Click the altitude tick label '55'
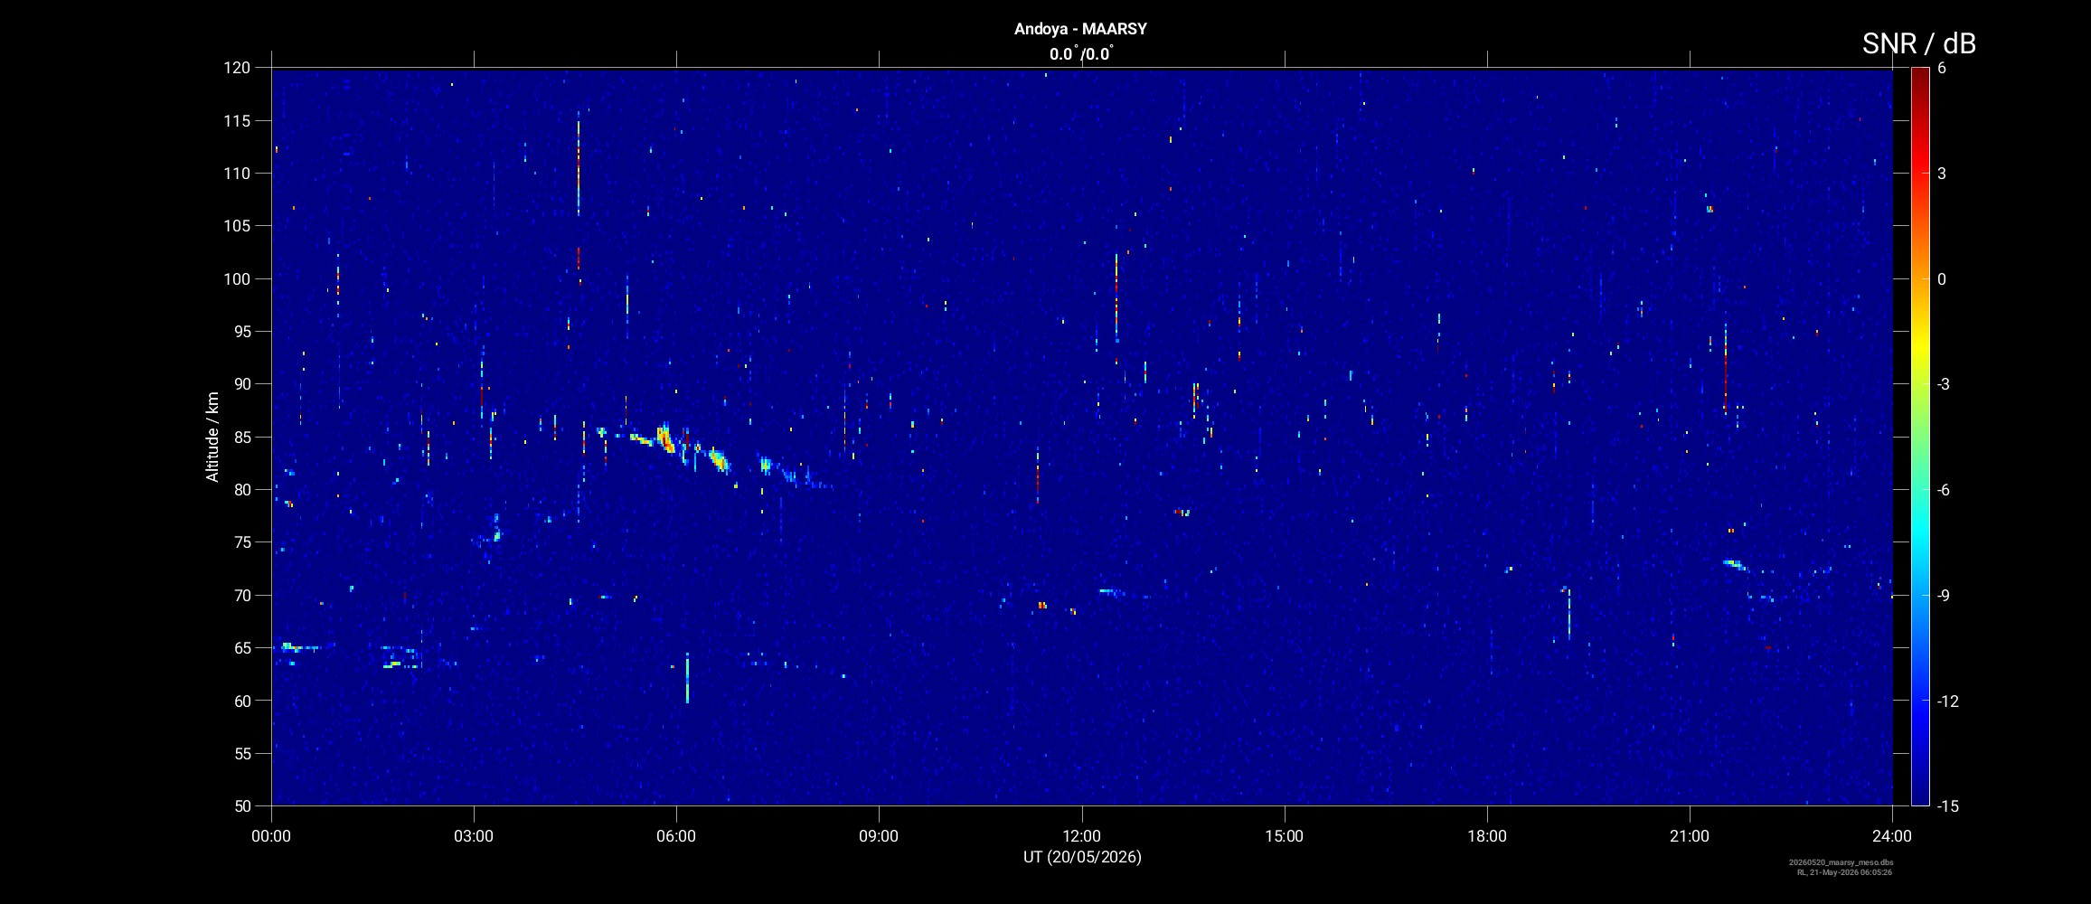 241,754
